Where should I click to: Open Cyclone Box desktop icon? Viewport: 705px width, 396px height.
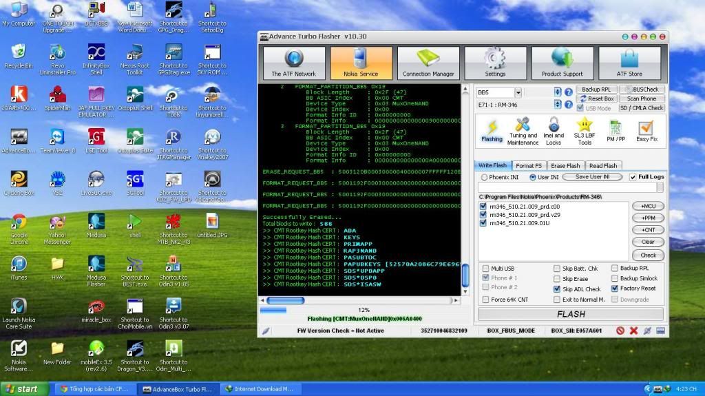[x=19, y=183]
